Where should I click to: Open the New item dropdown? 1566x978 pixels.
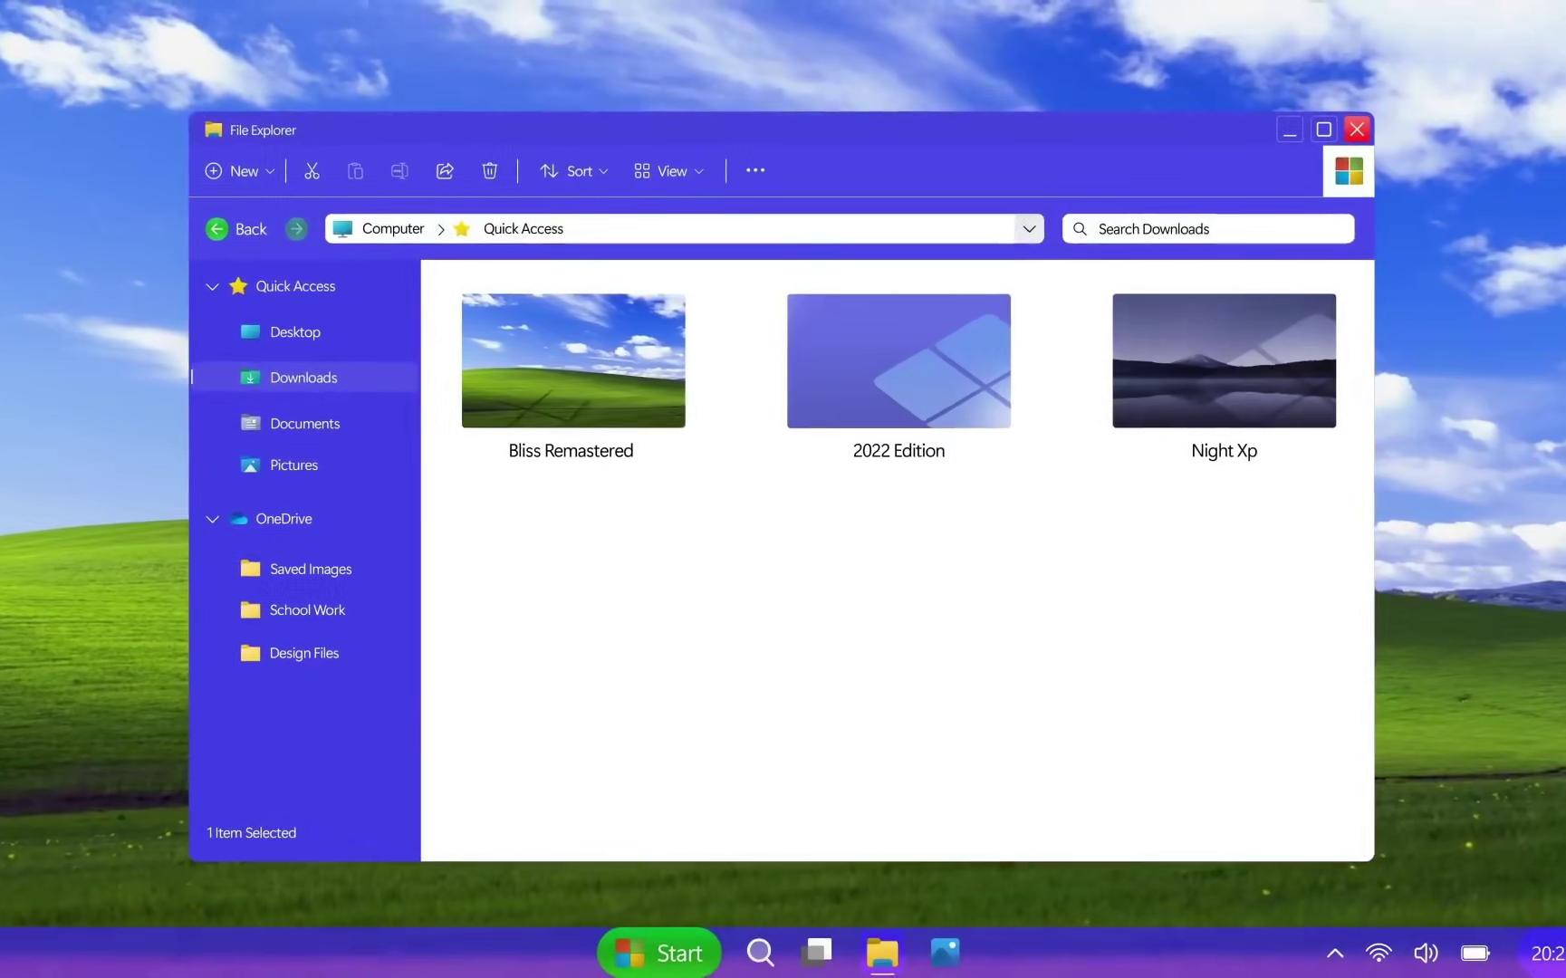click(x=240, y=171)
